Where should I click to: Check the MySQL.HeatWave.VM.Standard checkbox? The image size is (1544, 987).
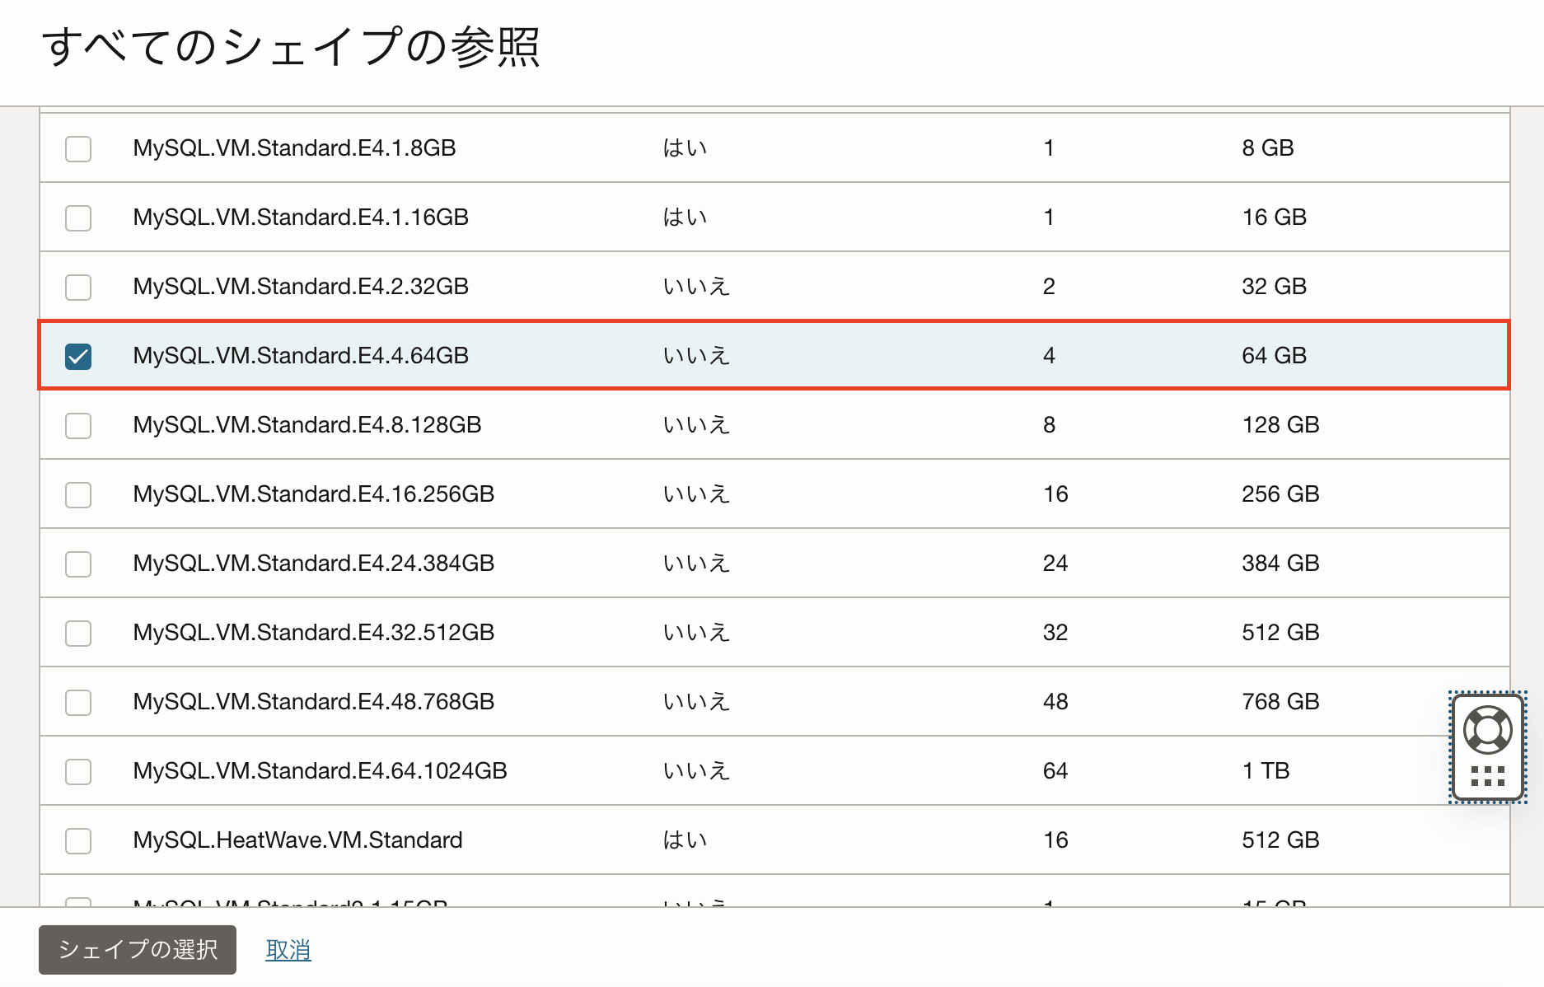(x=78, y=841)
